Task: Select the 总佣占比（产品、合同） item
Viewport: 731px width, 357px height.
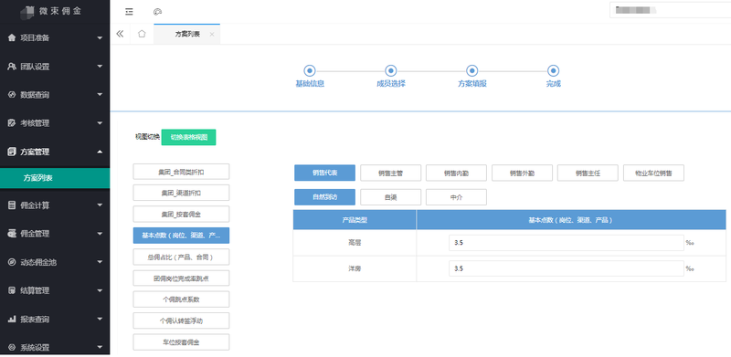Action: (181, 257)
